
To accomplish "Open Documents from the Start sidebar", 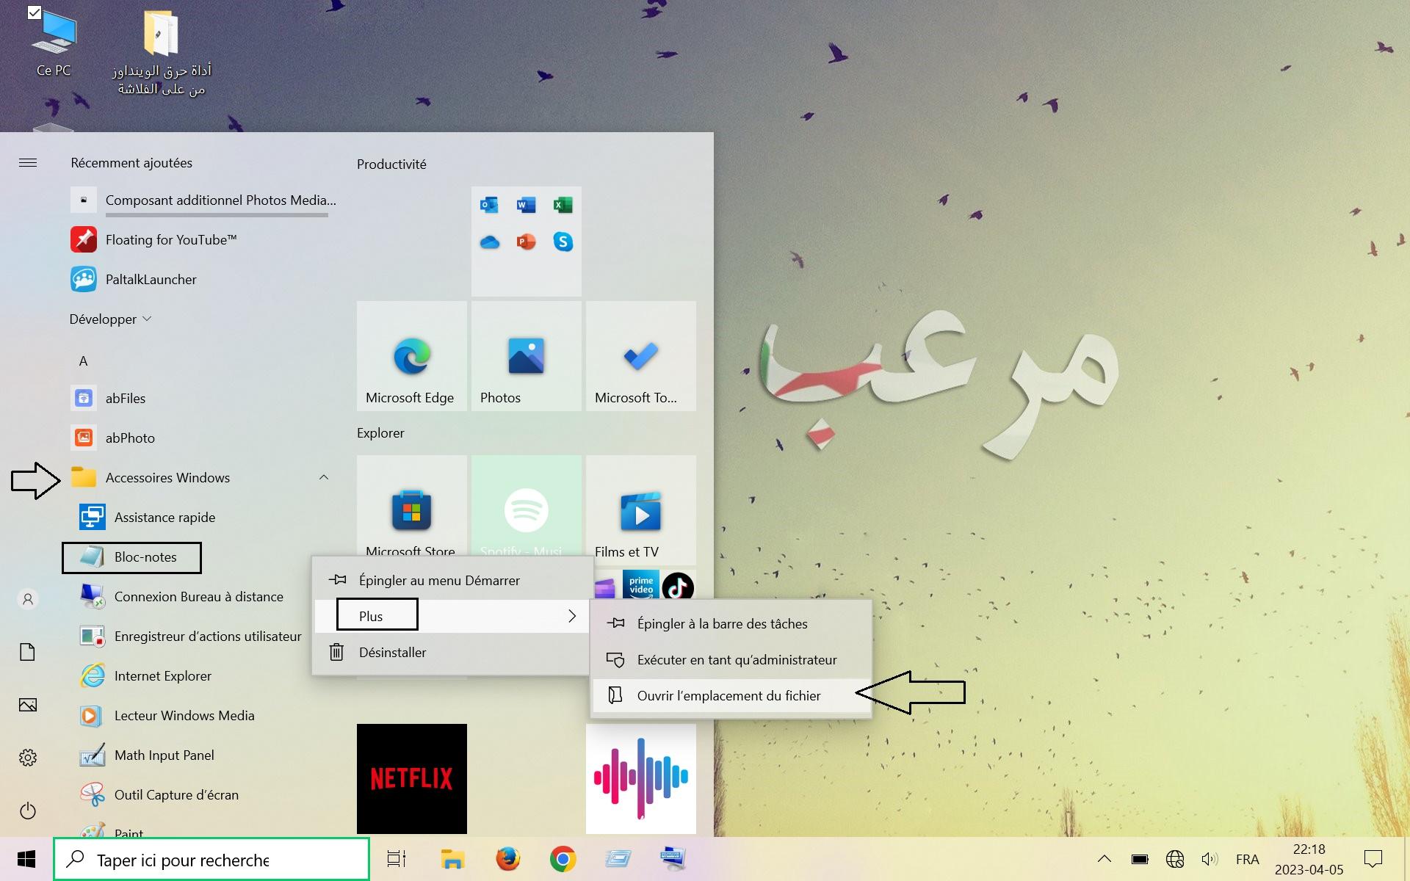I will click(28, 652).
